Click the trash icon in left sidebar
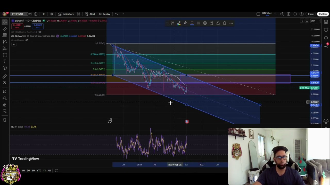Viewport: 330px width, 185px height. pyautogui.click(x=5, y=120)
